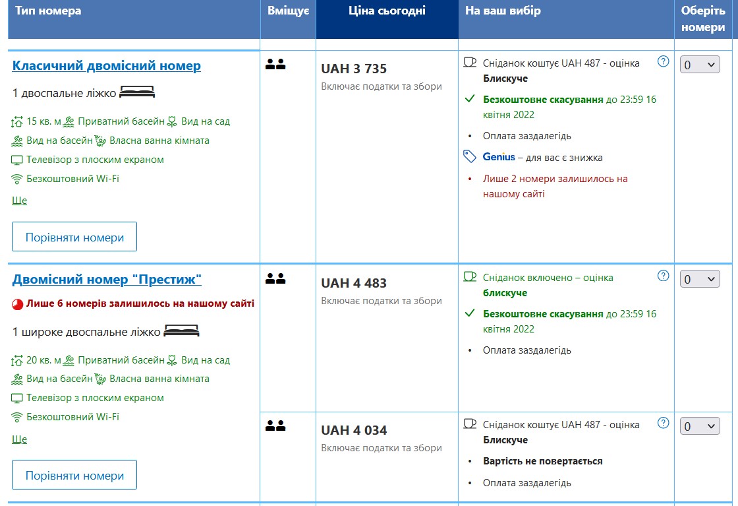Click breakfast cup icon in Prestige included offer
738x506 pixels.
coord(470,277)
